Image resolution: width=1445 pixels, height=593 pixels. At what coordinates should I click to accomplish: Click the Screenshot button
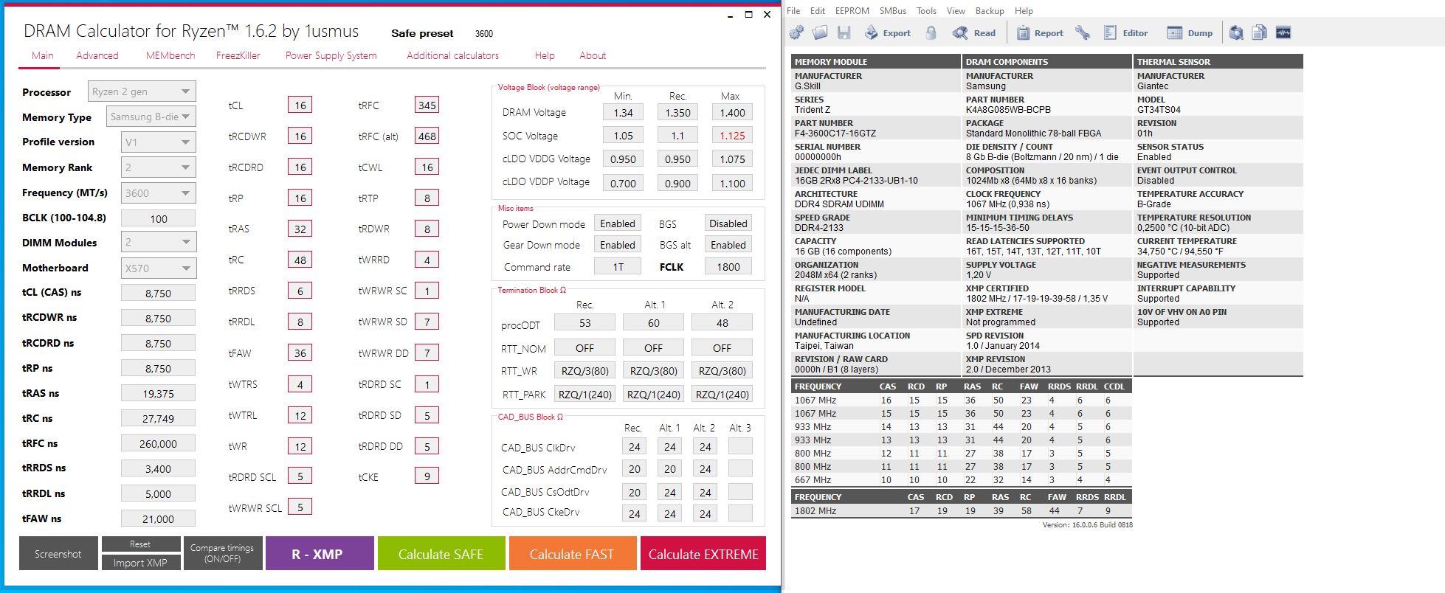coord(58,553)
